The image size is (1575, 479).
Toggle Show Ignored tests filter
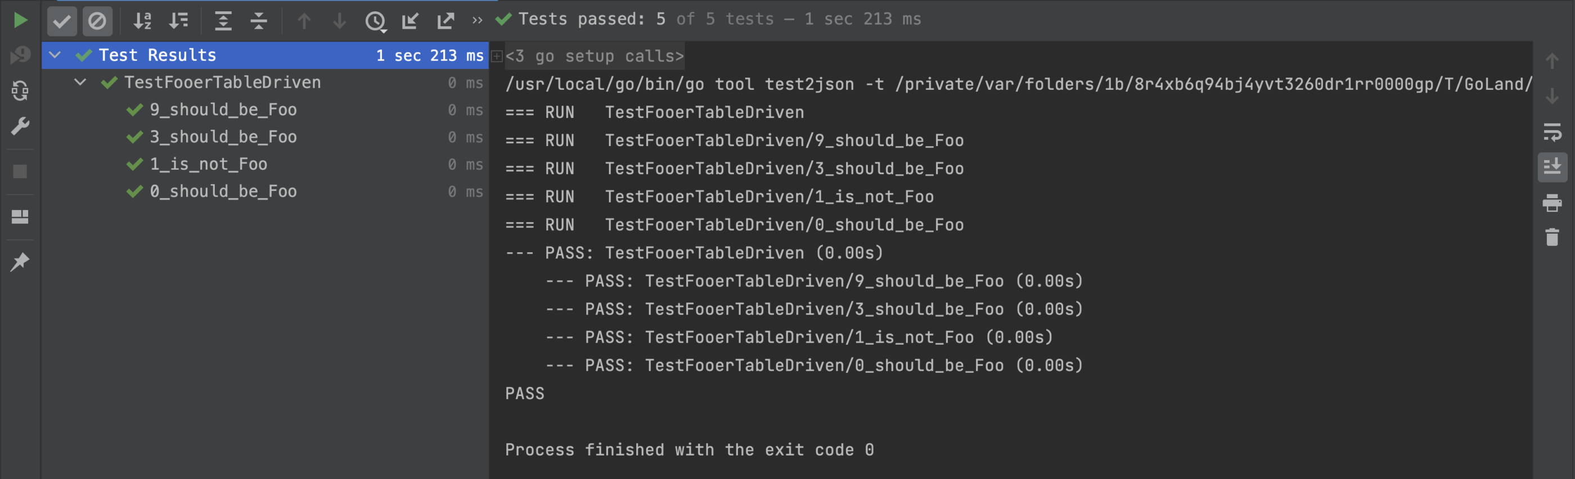(97, 21)
